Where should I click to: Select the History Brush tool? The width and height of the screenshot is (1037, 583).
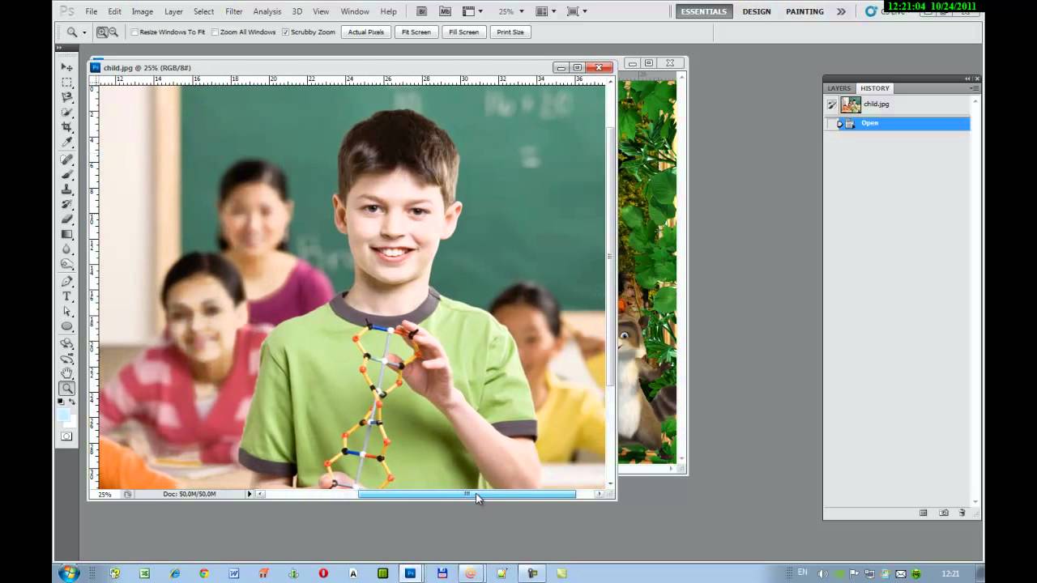click(67, 204)
